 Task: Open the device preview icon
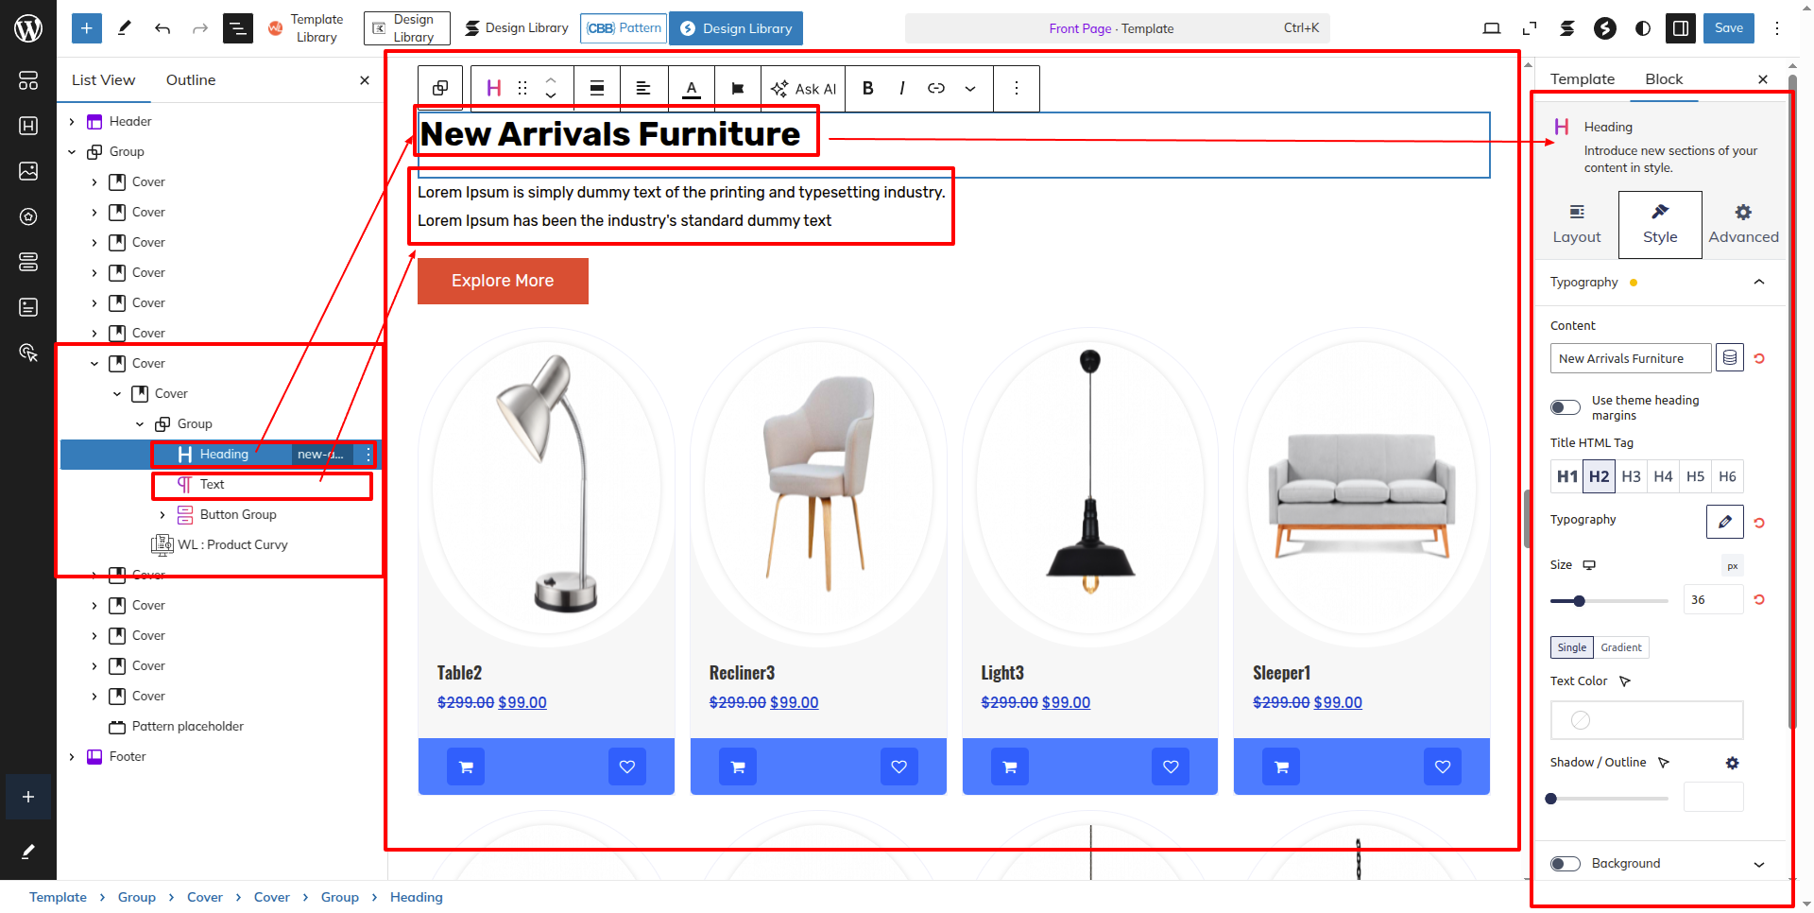click(1492, 28)
